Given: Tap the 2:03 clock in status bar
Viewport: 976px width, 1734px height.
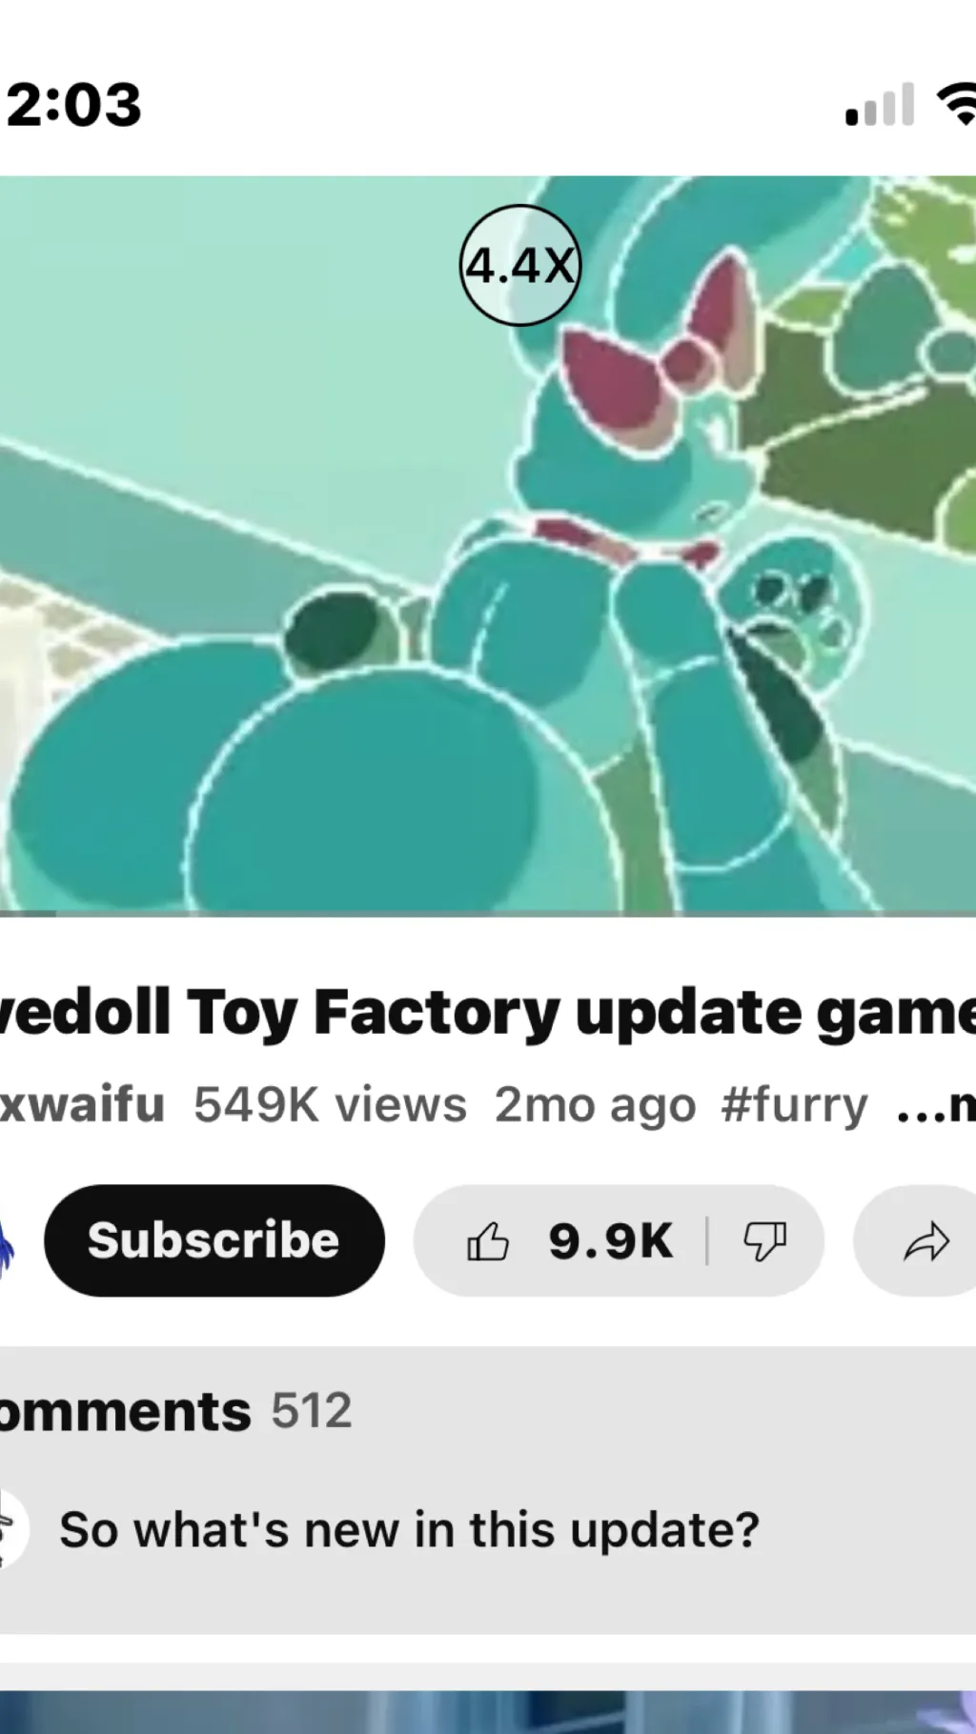Looking at the screenshot, I should click(x=74, y=105).
